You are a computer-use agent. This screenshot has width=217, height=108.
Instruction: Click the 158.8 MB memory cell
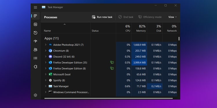[139, 69]
